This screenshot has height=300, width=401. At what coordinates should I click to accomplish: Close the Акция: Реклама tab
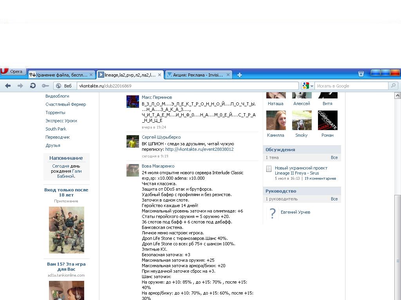228,75
